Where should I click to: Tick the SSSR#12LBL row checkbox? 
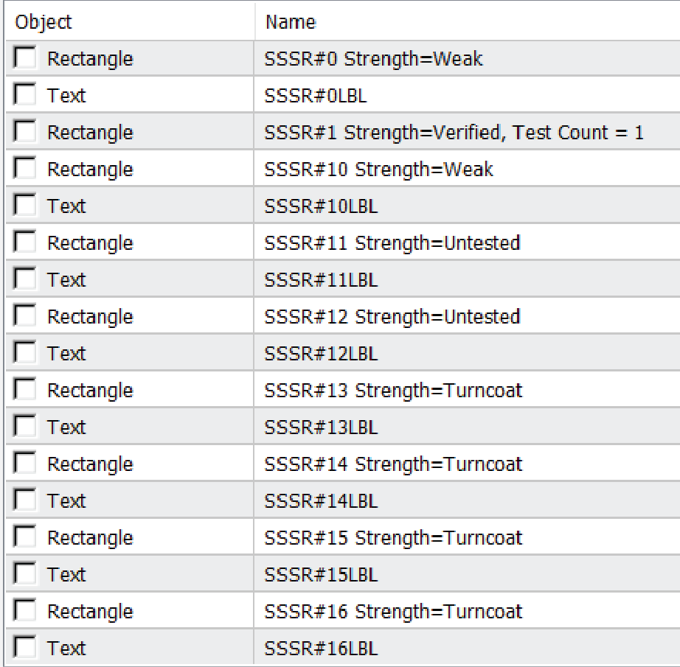coord(25,352)
